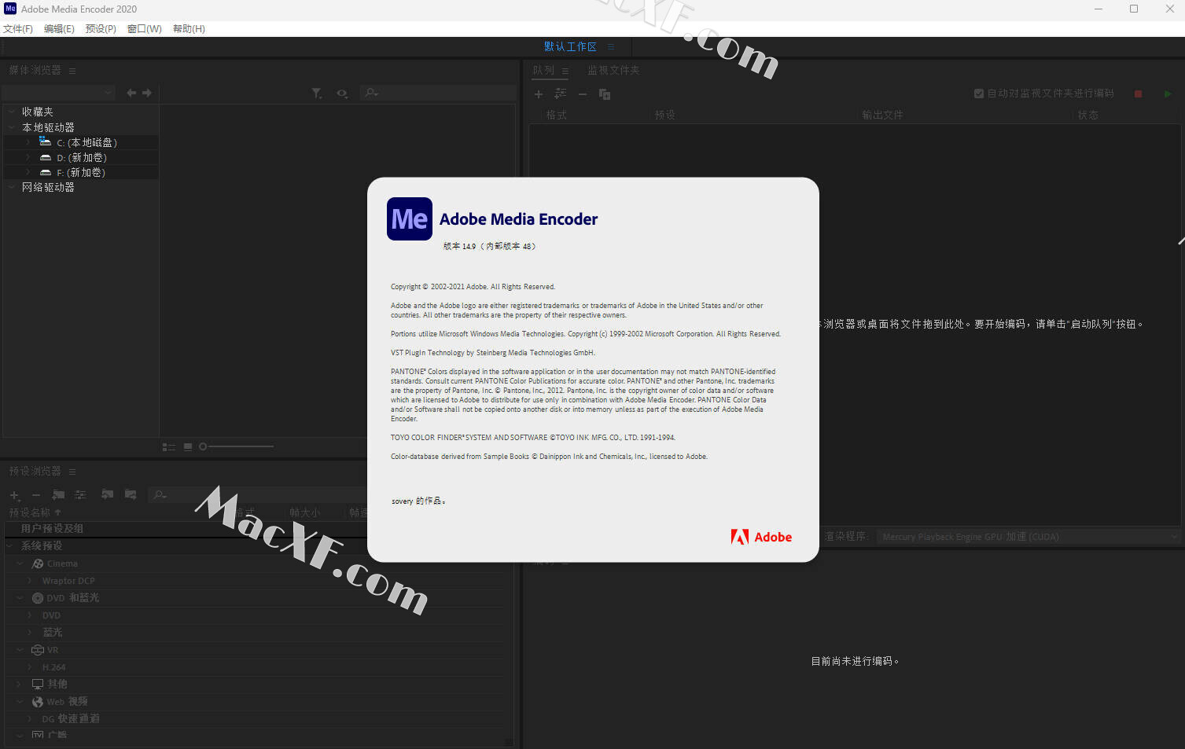The image size is (1185, 749).
Task: Sort presets by 预设名称 column
Action: (x=30, y=512)
